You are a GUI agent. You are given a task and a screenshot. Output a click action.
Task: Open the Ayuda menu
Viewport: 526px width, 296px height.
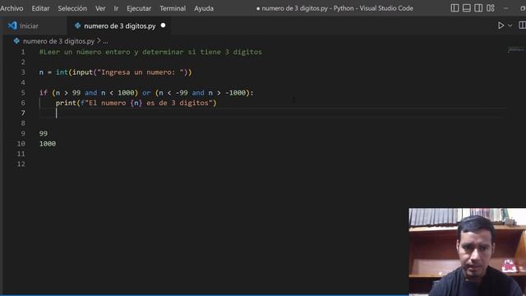tap(204, 8)
